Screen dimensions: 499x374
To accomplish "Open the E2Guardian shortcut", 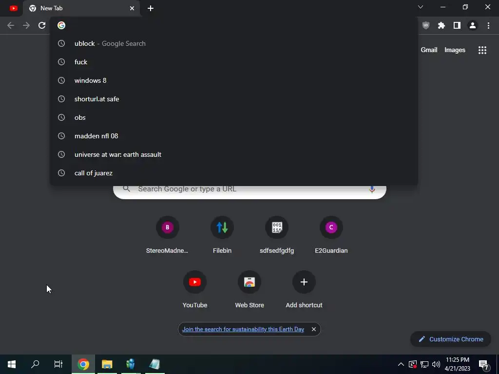I will click(x=331, y=235).
